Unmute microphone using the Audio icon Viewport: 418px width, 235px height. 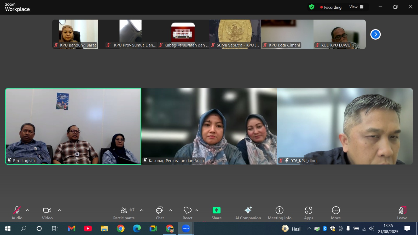[17, 211]
